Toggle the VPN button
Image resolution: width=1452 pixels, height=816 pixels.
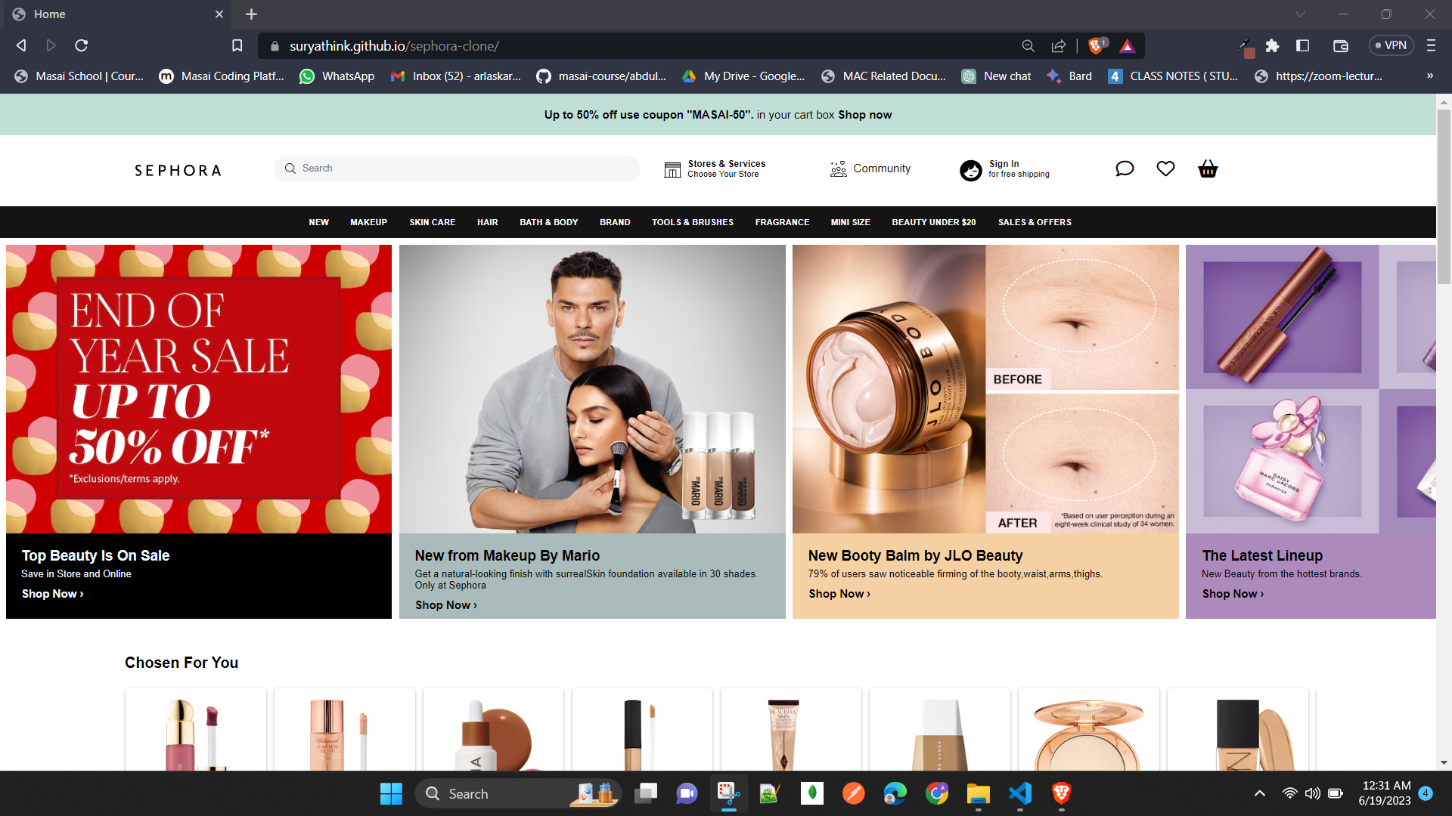tap(1391, 45)
